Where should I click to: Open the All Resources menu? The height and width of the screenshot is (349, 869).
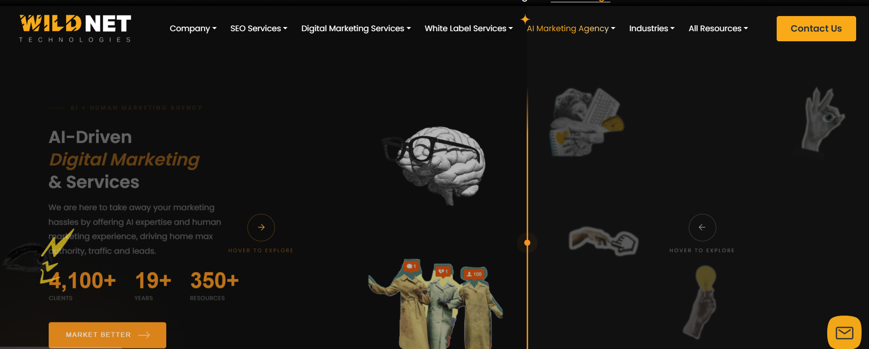[718, 28]
